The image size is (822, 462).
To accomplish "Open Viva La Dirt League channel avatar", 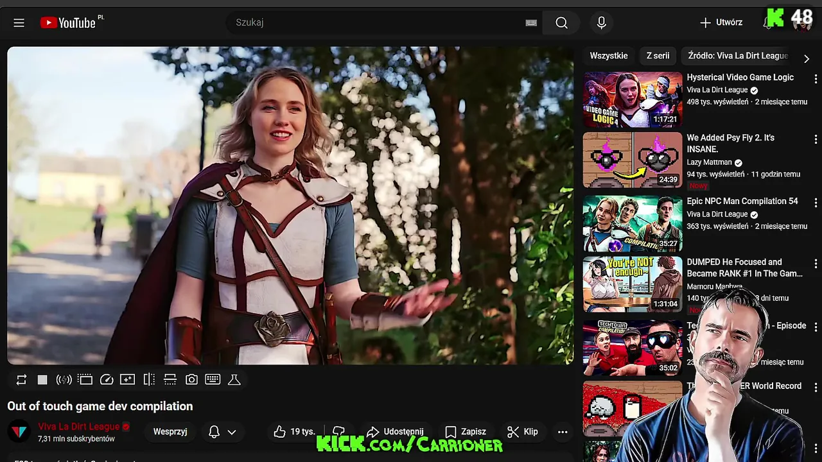I will [x=19, y=432].
